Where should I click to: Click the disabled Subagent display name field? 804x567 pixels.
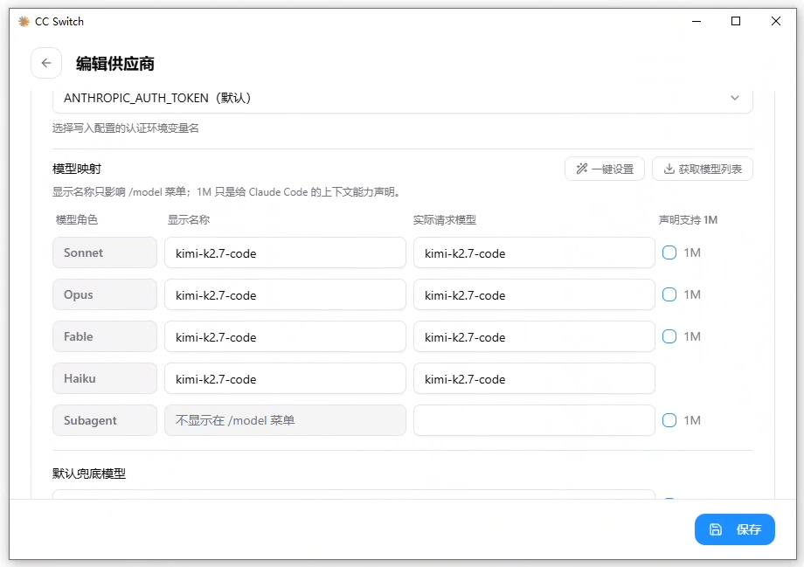pyautogui.click(x=285, y=420)
